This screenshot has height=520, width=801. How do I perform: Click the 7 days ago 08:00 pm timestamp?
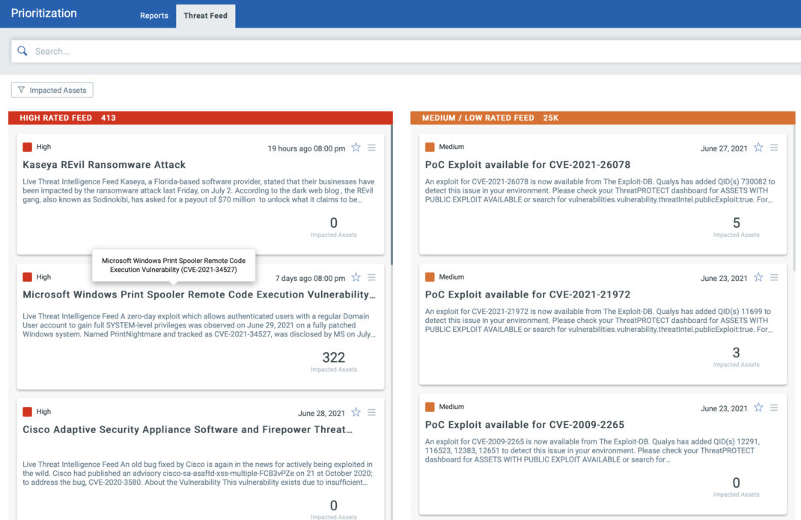pos(310,278)
